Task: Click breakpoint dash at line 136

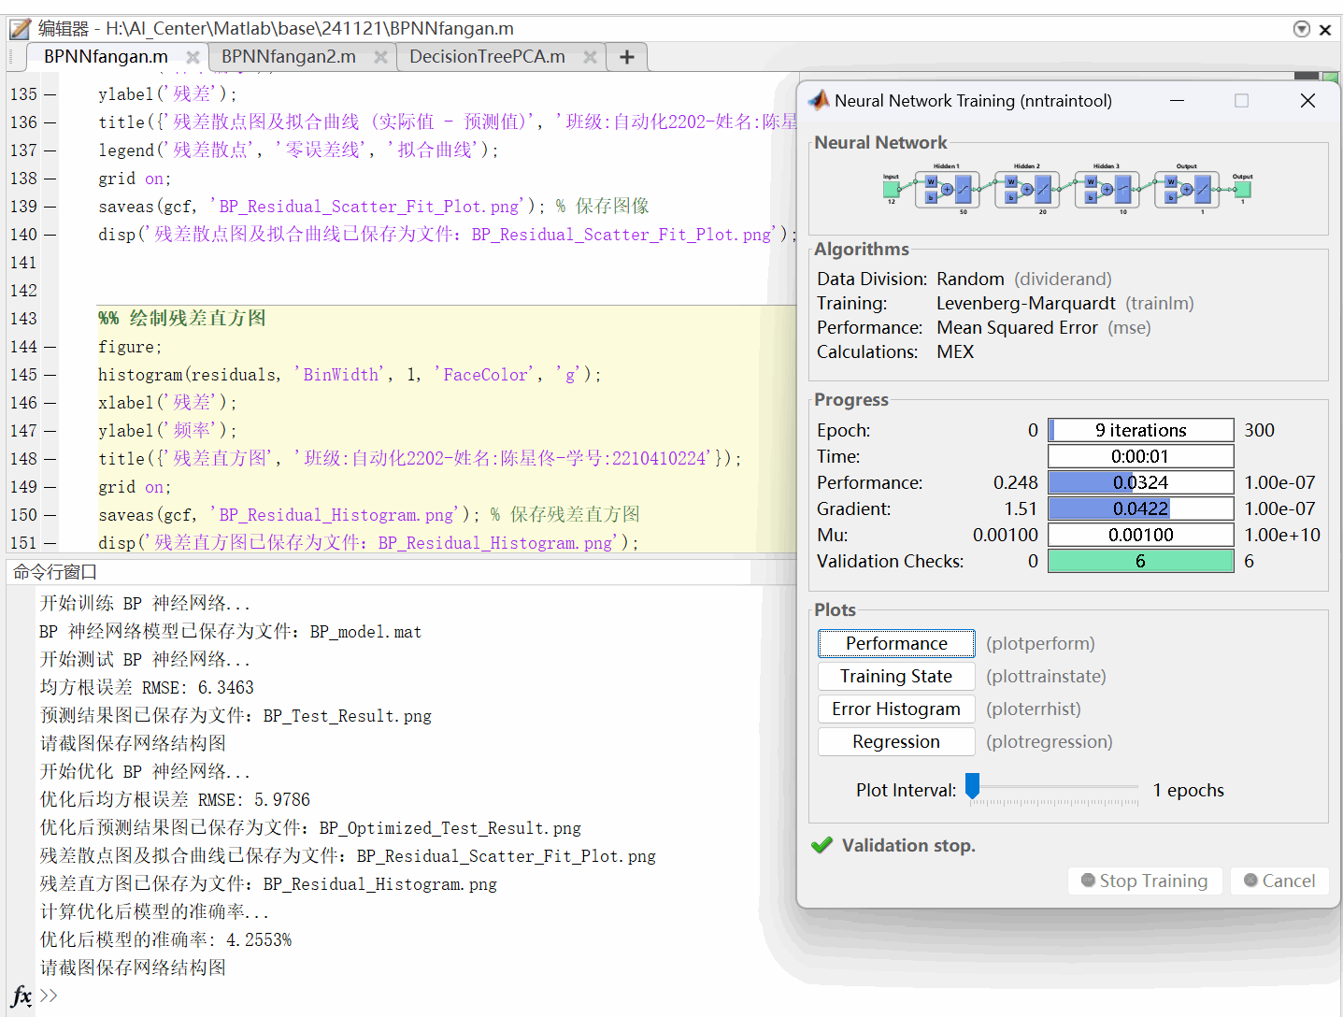Action: [x=50, y=122]
